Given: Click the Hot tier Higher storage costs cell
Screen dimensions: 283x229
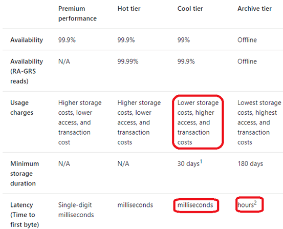Looking at the screenshot, I should (x=139, y=122).
